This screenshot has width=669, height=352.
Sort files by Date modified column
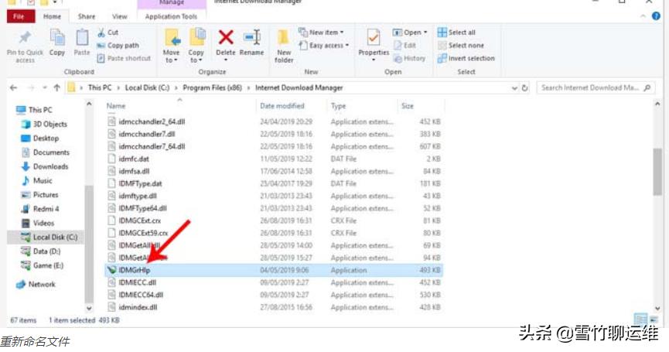(x=282, y=106)
